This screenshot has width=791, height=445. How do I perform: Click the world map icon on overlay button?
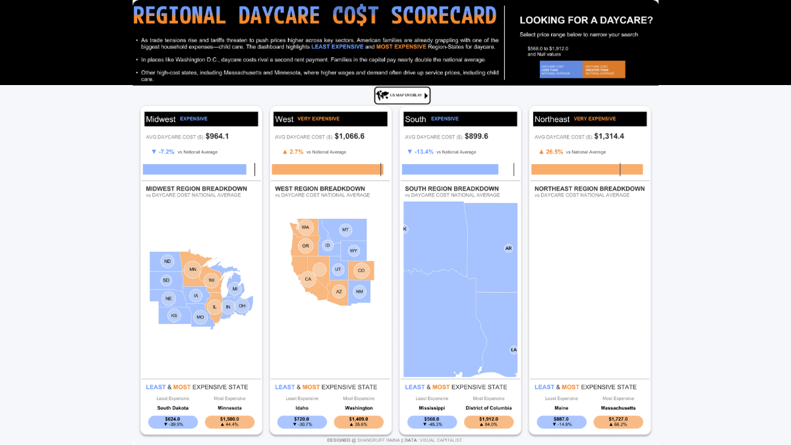[382, 96]
